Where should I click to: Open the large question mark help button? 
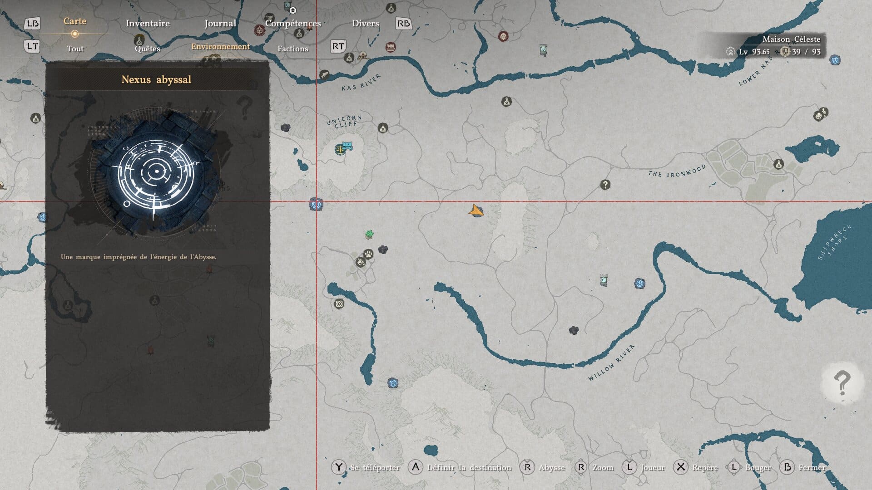842,383
